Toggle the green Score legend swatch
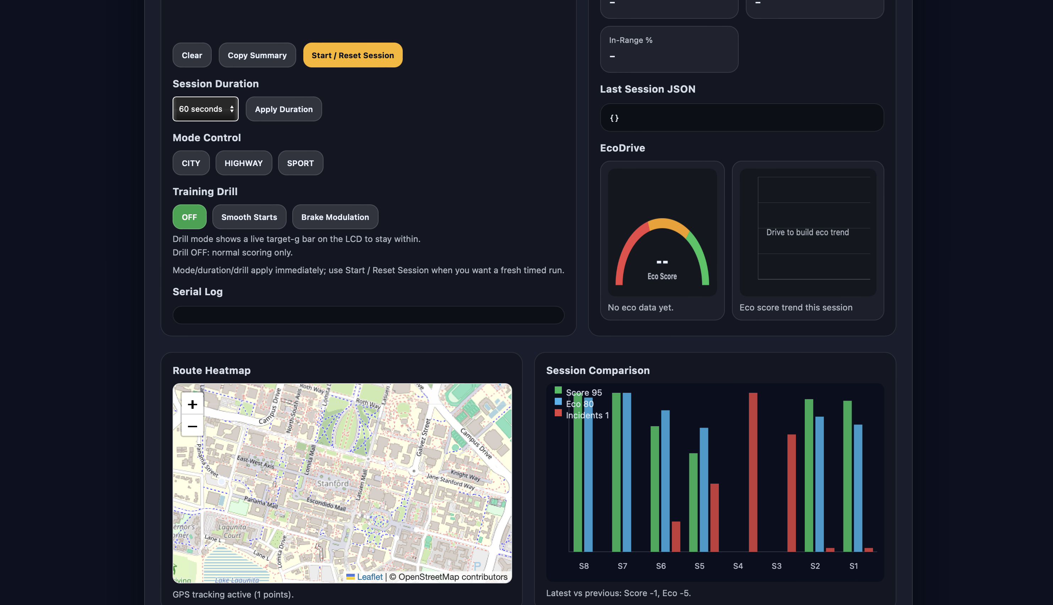The width and height of the screenshot is (1053, 605). click(558, 390)
